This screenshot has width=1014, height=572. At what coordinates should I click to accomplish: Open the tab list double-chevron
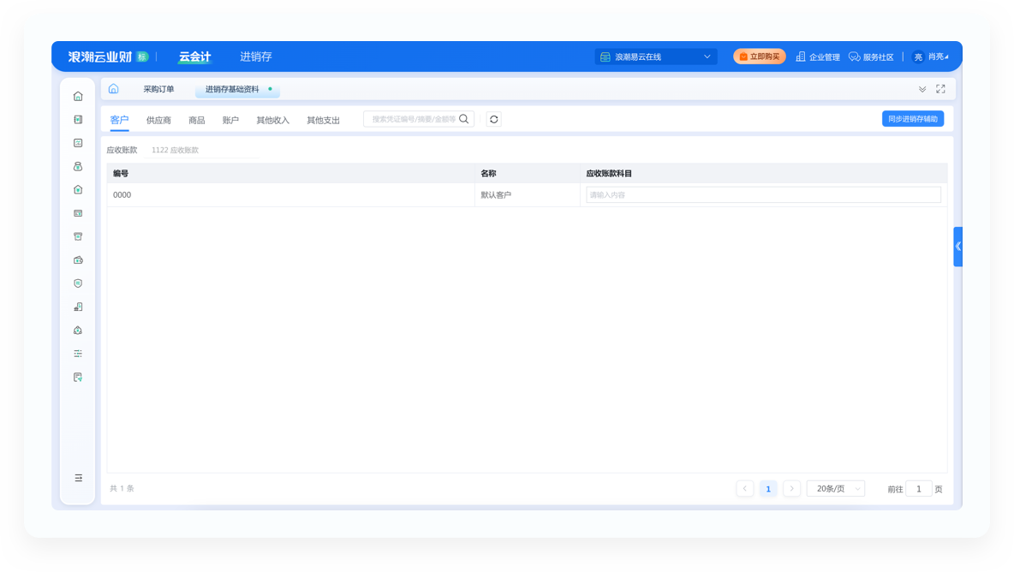point(922,89)
